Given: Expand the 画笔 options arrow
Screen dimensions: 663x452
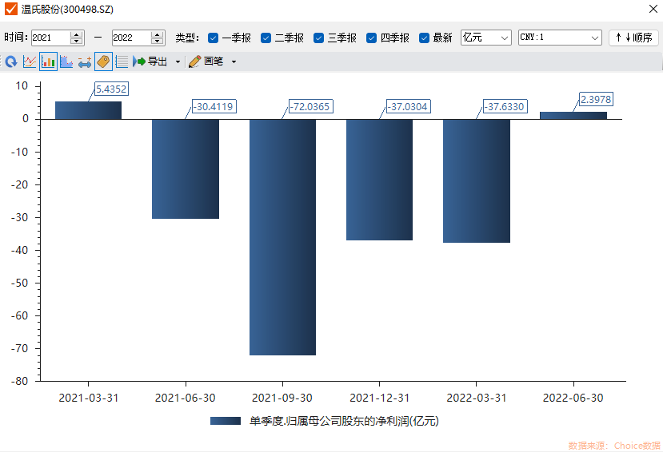Looking at the screenshot, I should (x=234, y=61).
